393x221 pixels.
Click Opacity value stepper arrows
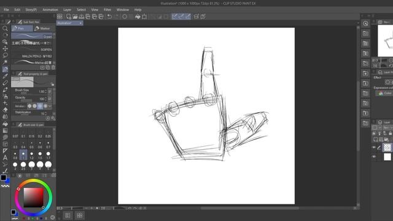pos(45,99)
